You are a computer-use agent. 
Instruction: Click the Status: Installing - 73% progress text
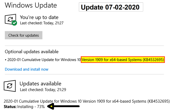click(x=24, y=107)
